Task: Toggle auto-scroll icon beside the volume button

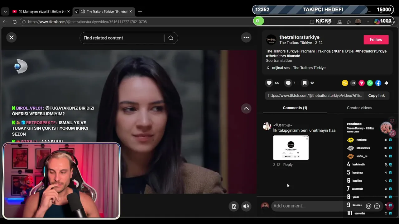Action: tap(234, 206)
